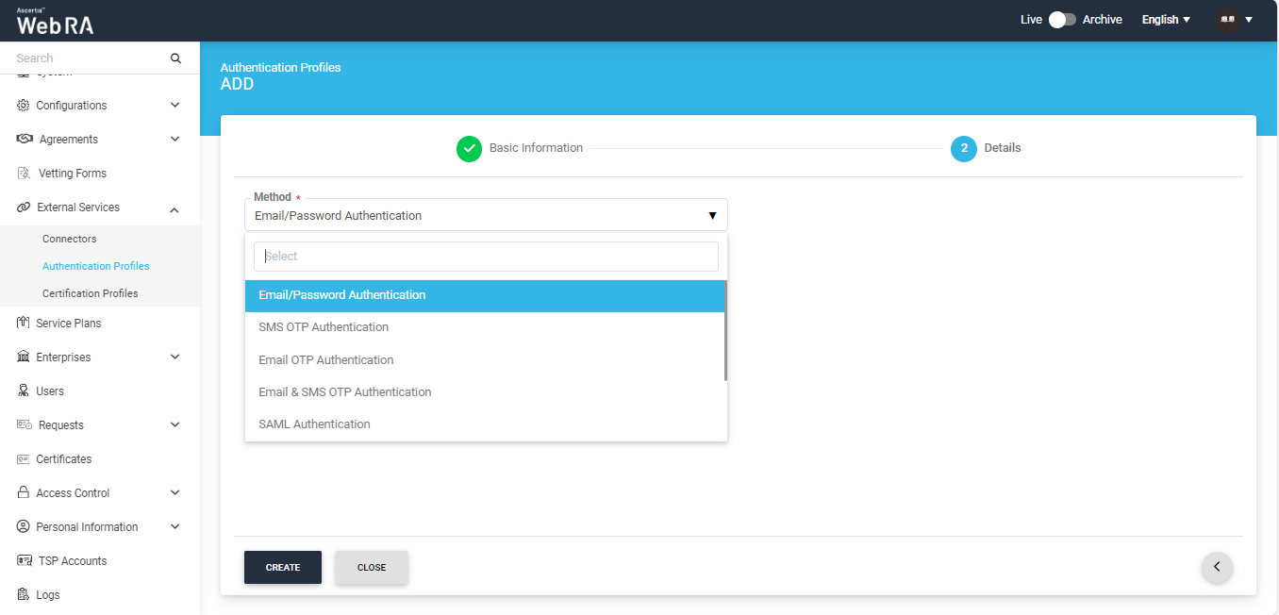
Task: Toggle the Live/Archive switch
Action: [1062, 20]
